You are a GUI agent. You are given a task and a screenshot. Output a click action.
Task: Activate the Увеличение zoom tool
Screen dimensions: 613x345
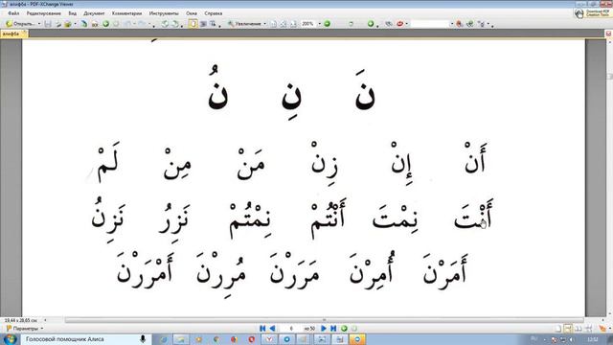[245, 24]
